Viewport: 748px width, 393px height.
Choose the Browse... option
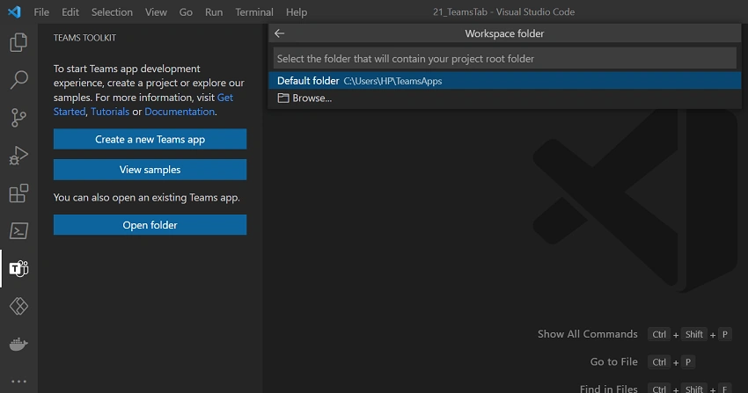point(505,98)
